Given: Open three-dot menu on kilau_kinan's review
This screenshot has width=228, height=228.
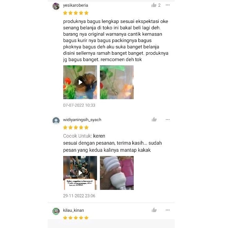Looking at the screenshot, I should [168, 210].
